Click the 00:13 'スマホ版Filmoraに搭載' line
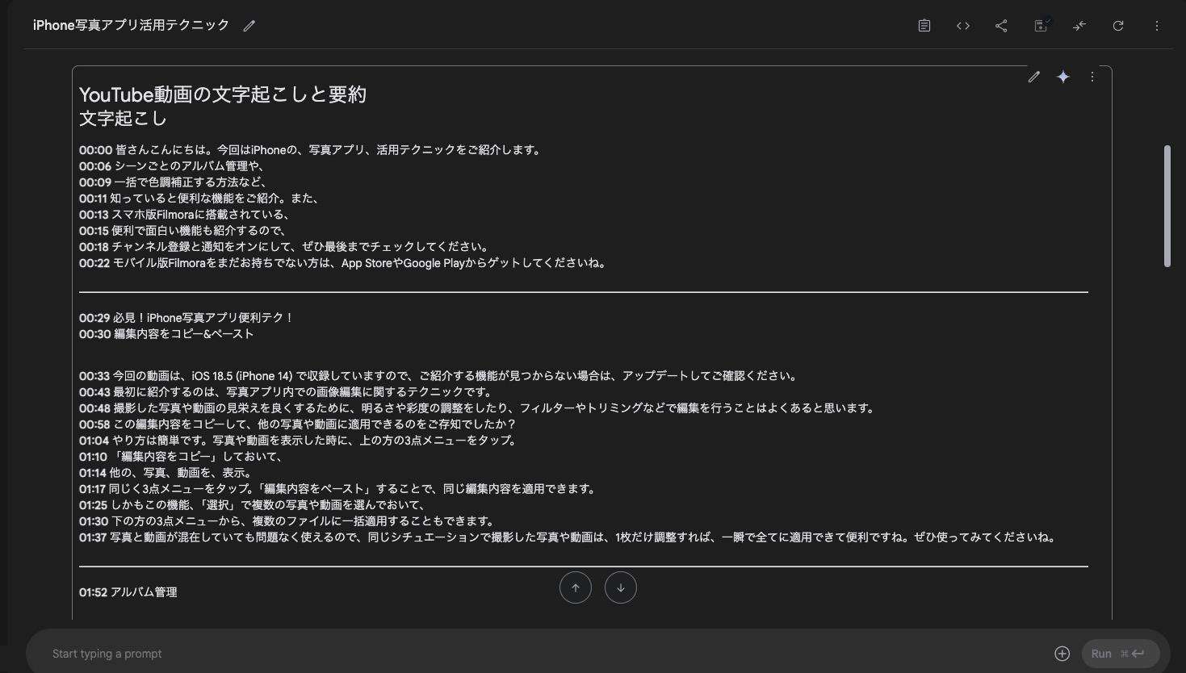This screenshot has width=1186, height=673. [x=185, y=215]
